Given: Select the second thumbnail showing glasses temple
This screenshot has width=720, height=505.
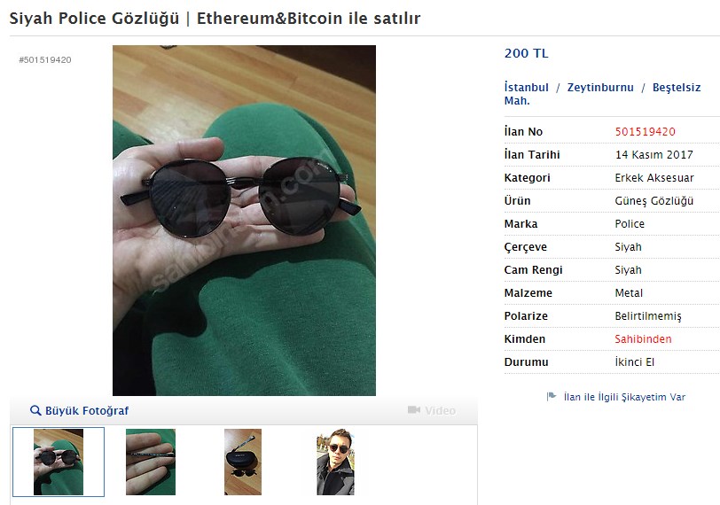Looking at the screenshot, I should [151, 462].
